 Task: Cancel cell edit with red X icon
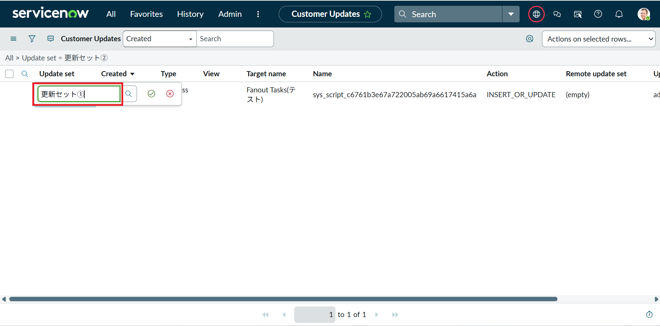[x=170, y=94]
